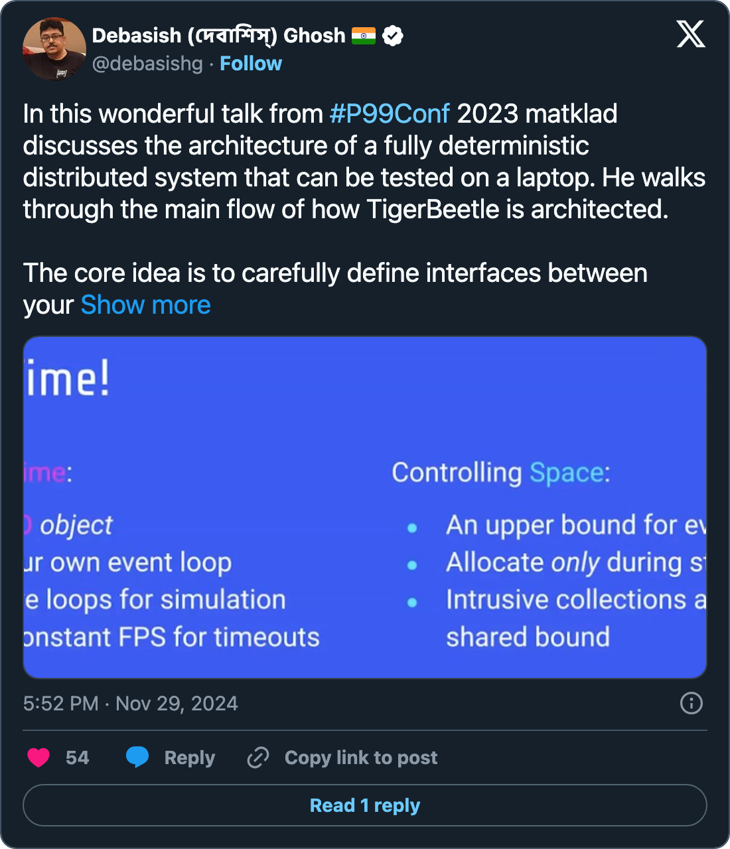Open the info circle icon

coord(691,703)
